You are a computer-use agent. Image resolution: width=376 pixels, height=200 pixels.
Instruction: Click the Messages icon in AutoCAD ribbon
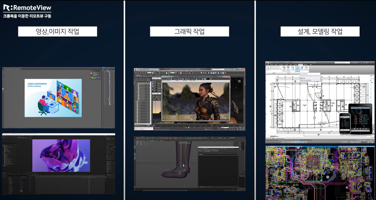306,68
